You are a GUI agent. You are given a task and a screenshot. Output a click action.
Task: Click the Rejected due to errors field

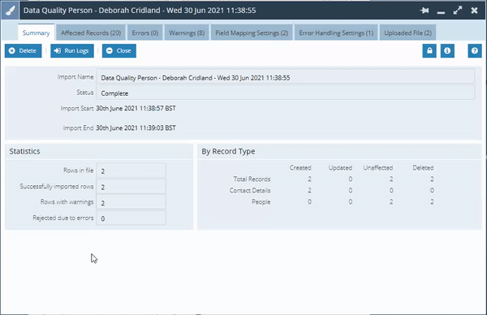[x=131, y=218]
